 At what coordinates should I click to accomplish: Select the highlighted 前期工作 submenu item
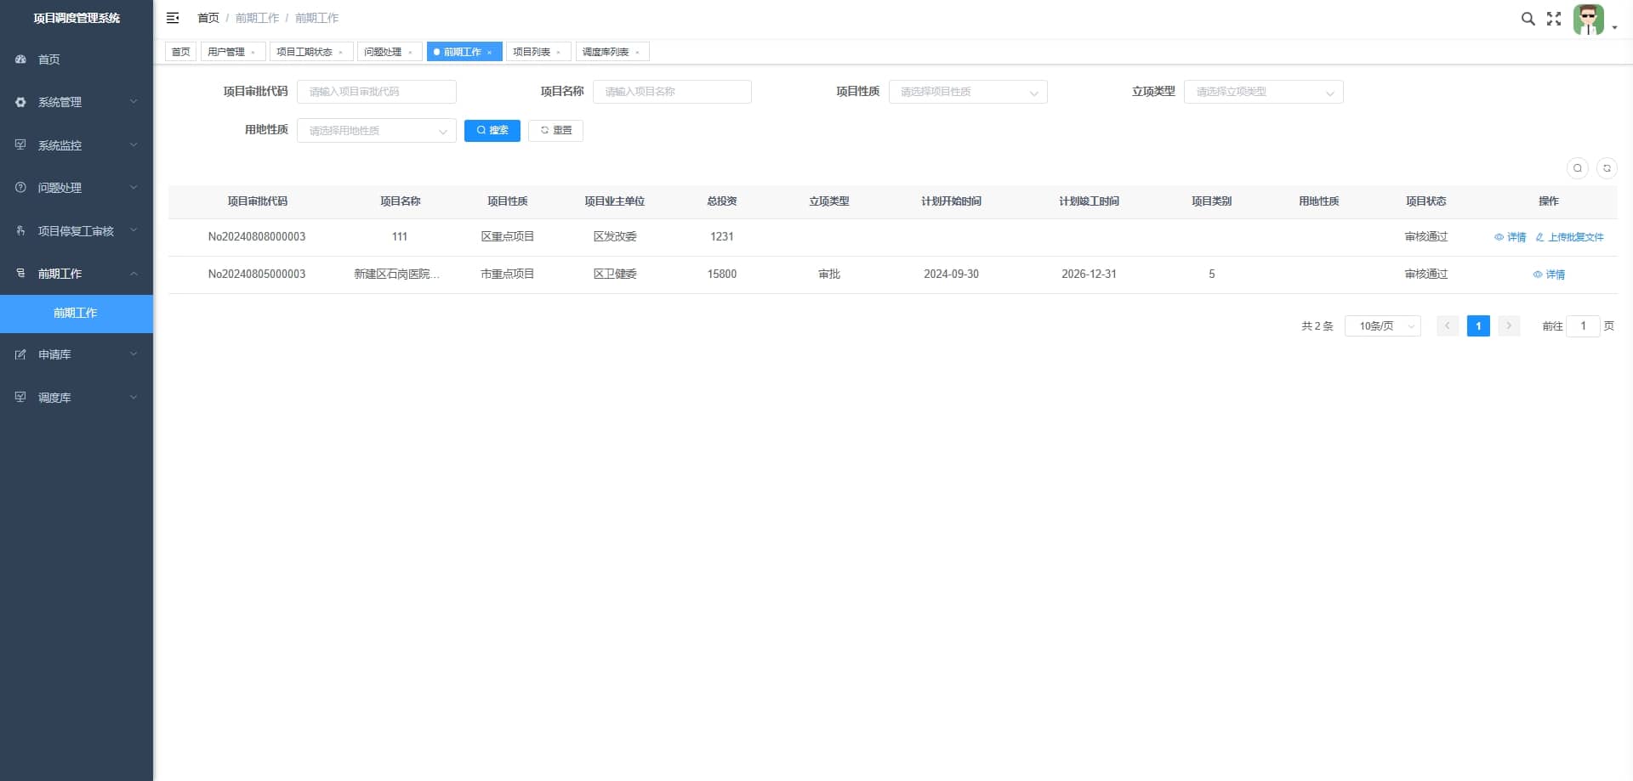[77, 314]
